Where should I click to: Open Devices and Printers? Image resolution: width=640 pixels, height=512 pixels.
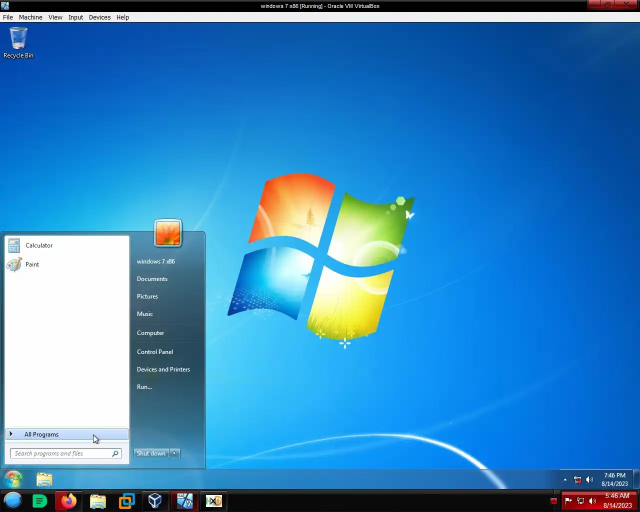[x=163, y=369]
